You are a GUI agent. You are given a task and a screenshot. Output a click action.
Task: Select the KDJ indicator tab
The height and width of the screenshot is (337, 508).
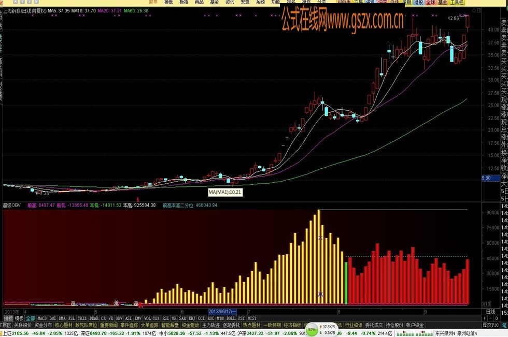coord(192,318)
